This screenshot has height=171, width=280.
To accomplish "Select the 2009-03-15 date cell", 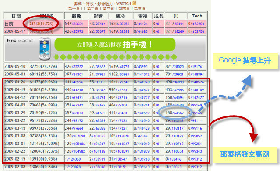I will point(16,128).
